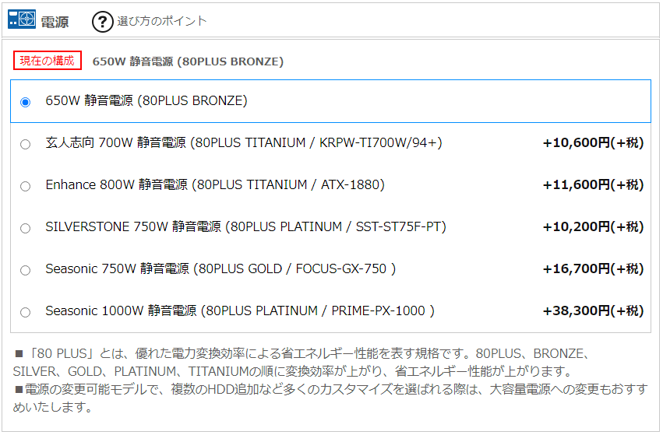Choose the Seasonic 1000W PLATINUM radio button

point(26,312)
